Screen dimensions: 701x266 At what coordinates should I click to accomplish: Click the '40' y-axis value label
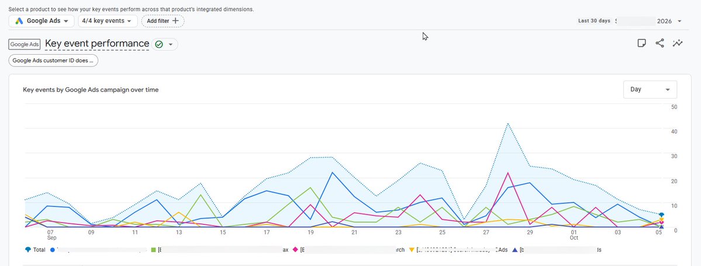coord(675,131)
